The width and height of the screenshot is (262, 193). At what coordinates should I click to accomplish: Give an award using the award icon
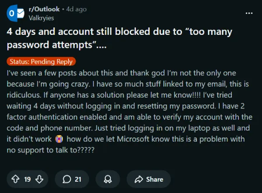click(x=107, y=179)
